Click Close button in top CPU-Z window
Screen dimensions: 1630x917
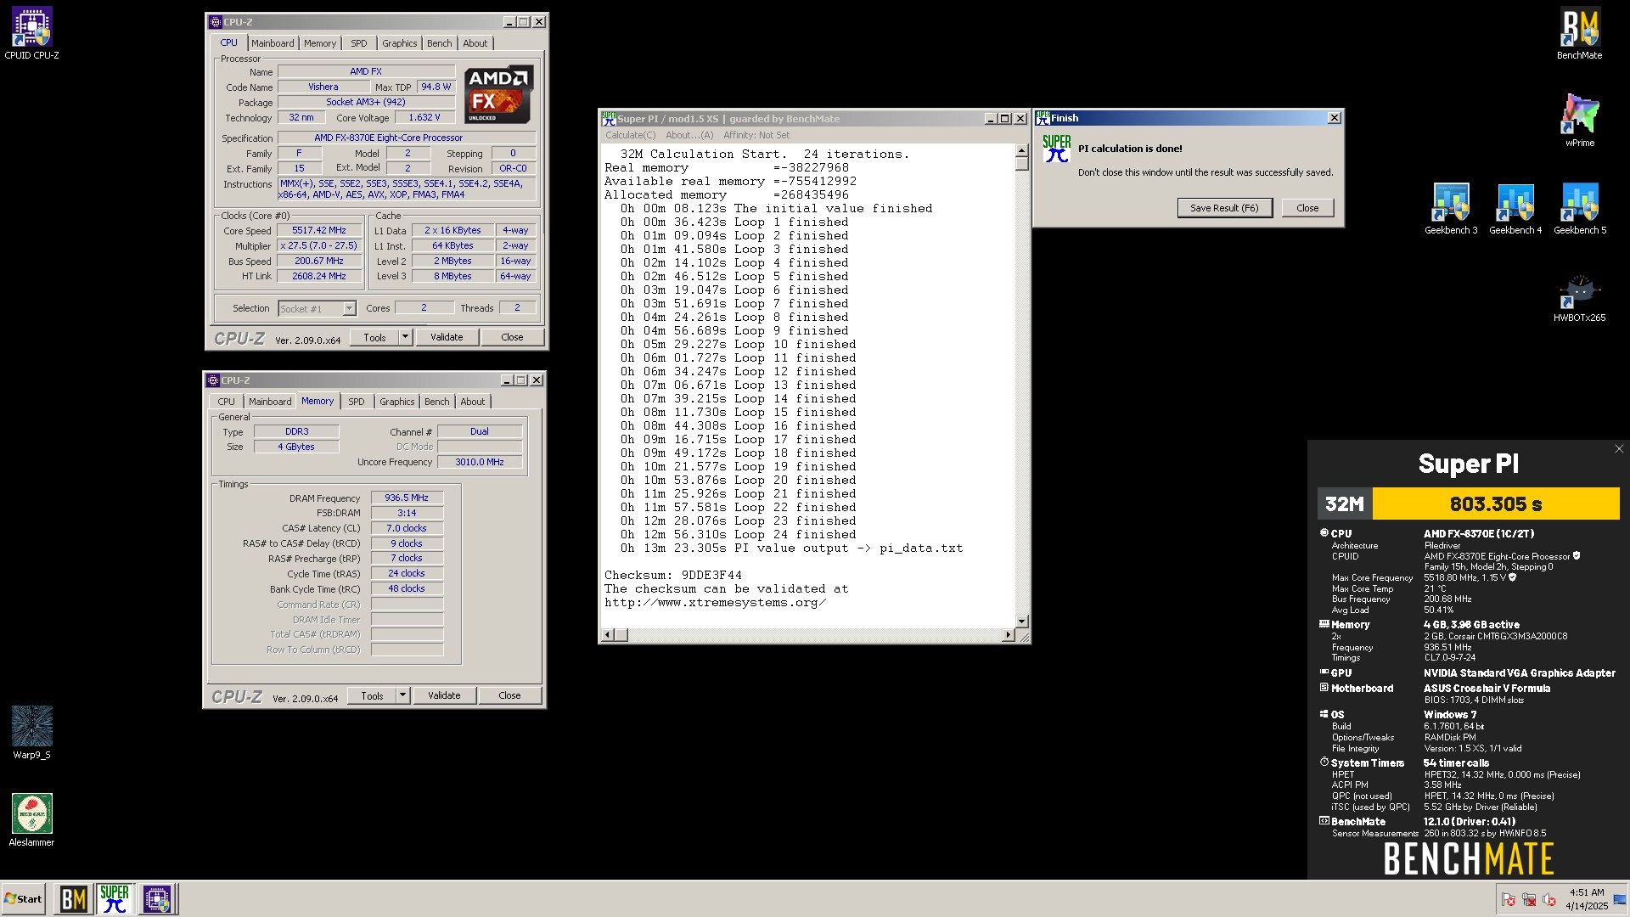(512, 337)
